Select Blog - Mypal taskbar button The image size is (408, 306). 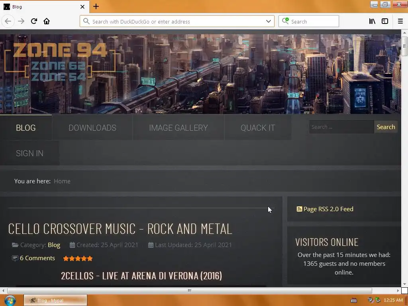point(55,300)
